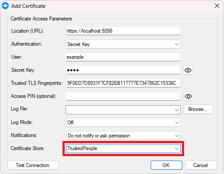This screenshot has height=174, width=224.
Task: Focus the Access PIN input field
Action: coord(123,96)
